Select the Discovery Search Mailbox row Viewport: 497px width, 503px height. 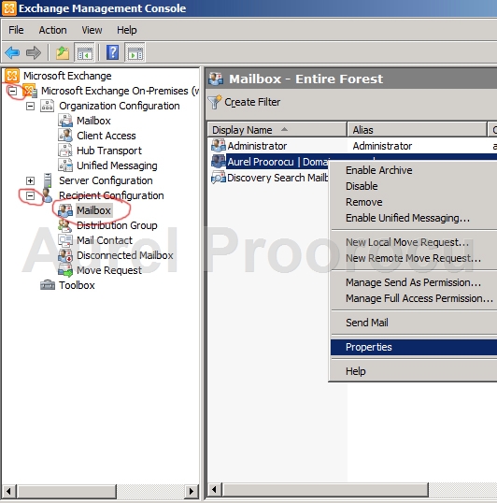[277, 178]
